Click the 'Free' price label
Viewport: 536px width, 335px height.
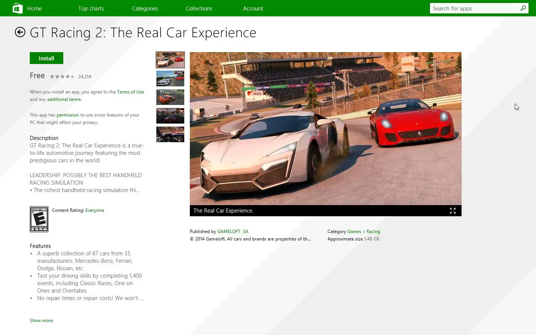pyautogui.click(x=37, y=76)
